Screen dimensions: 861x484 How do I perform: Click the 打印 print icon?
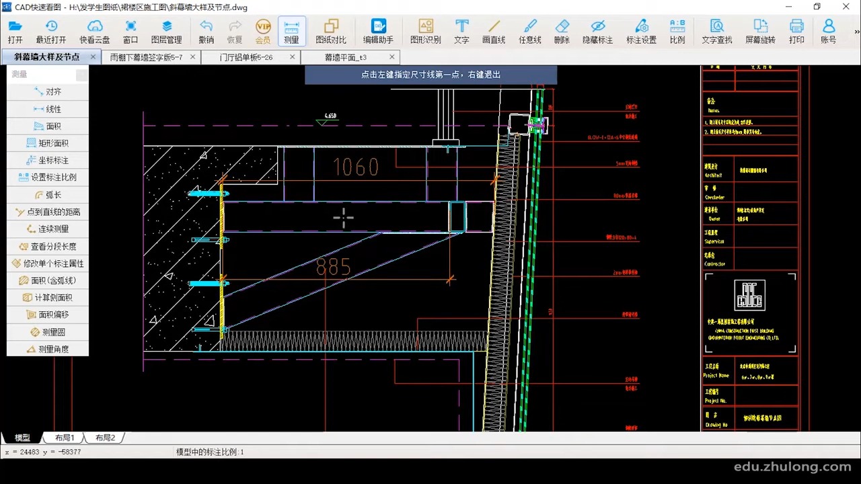coord(796,32)
